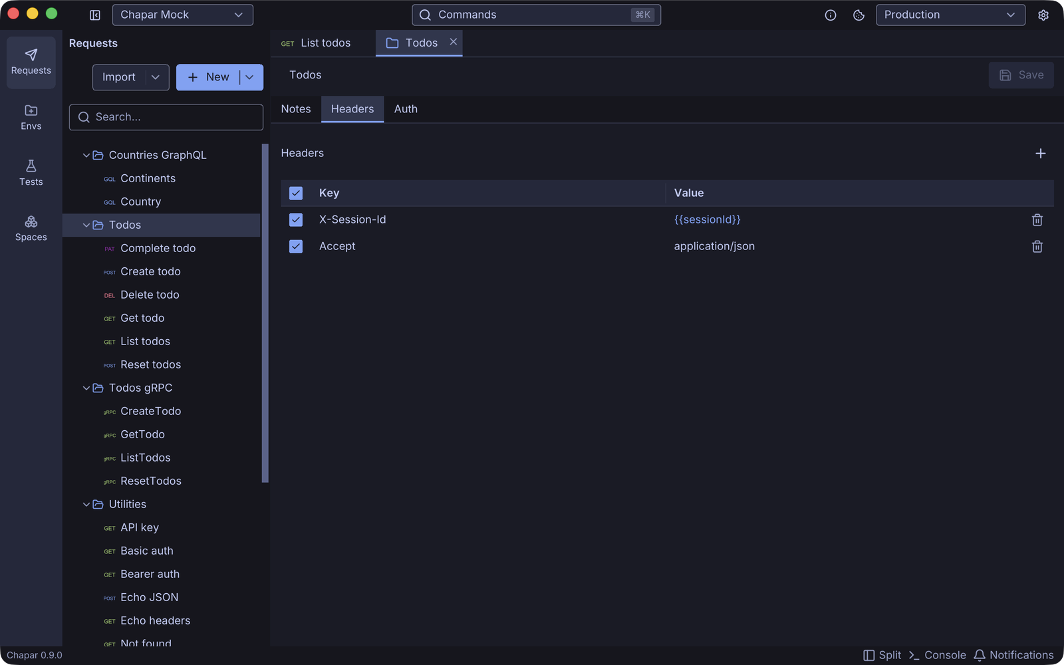Select the {{sessionId}} value cell
Viewport: 1064px width, 665px height.
point(707,219)
